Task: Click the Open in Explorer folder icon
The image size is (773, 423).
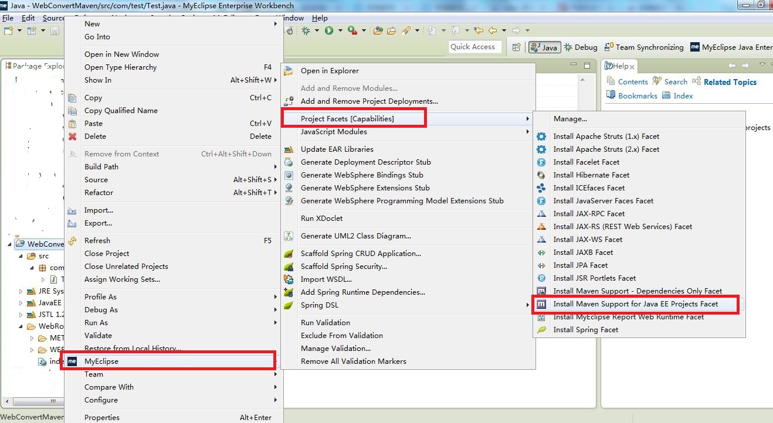Action: [x=289, y=71]
